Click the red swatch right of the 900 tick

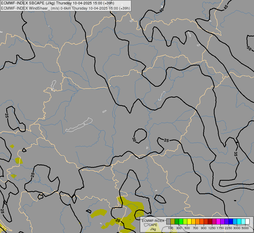[x=206, y=222]
